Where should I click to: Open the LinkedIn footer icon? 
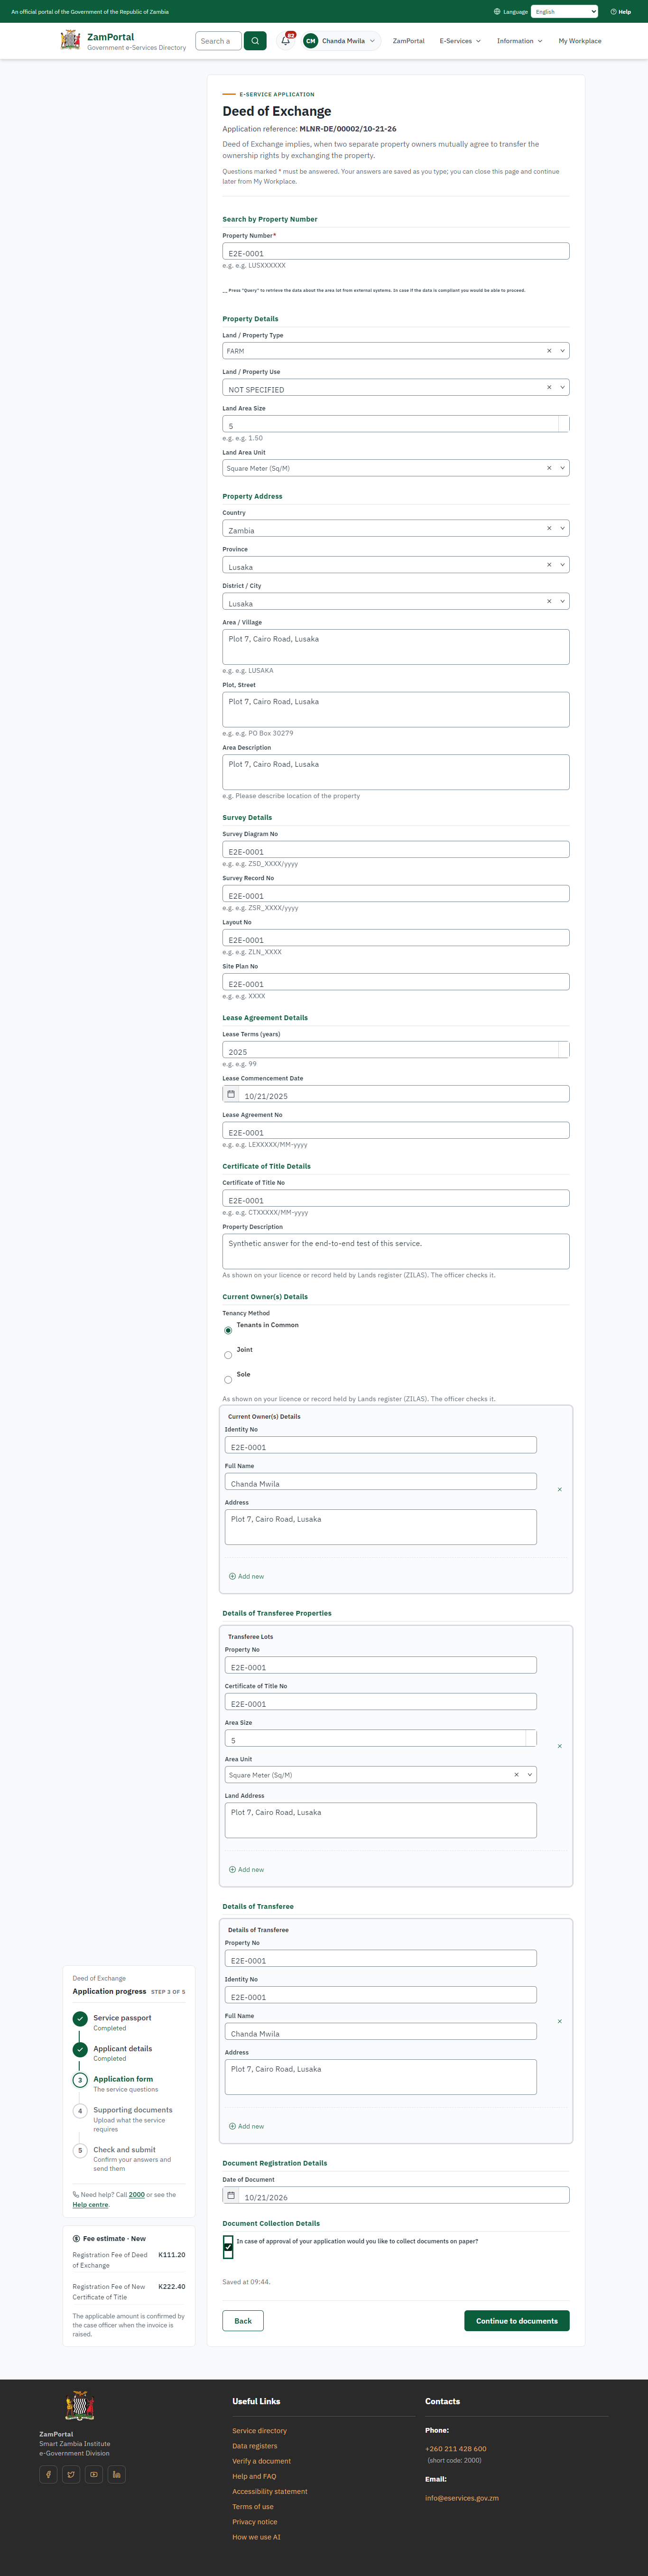[117, 2474]
